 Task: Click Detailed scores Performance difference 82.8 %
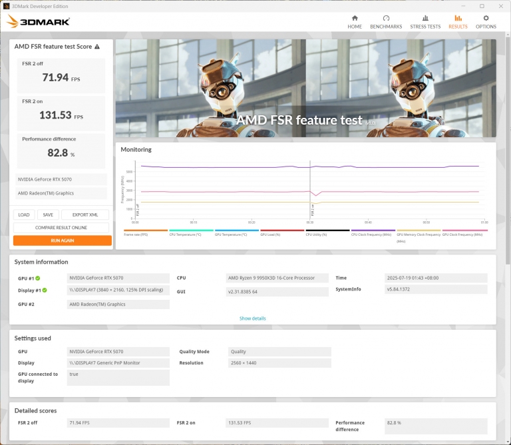pos(436,426)
